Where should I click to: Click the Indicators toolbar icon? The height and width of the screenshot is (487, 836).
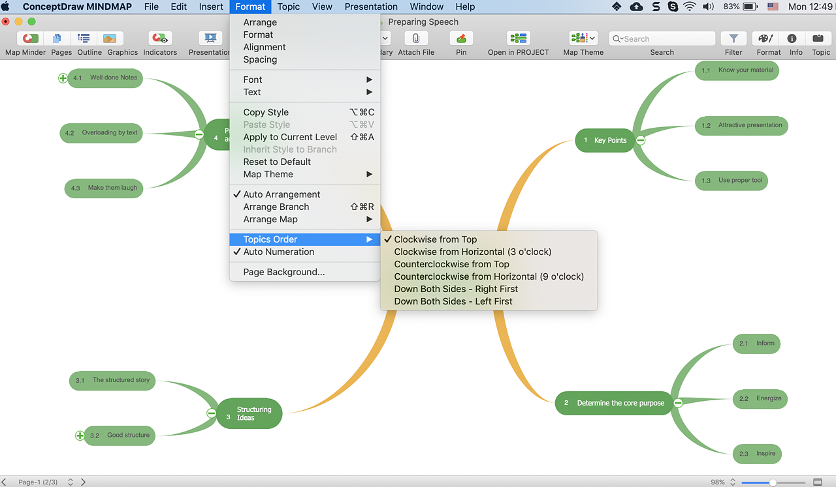[x=160, y=39]
